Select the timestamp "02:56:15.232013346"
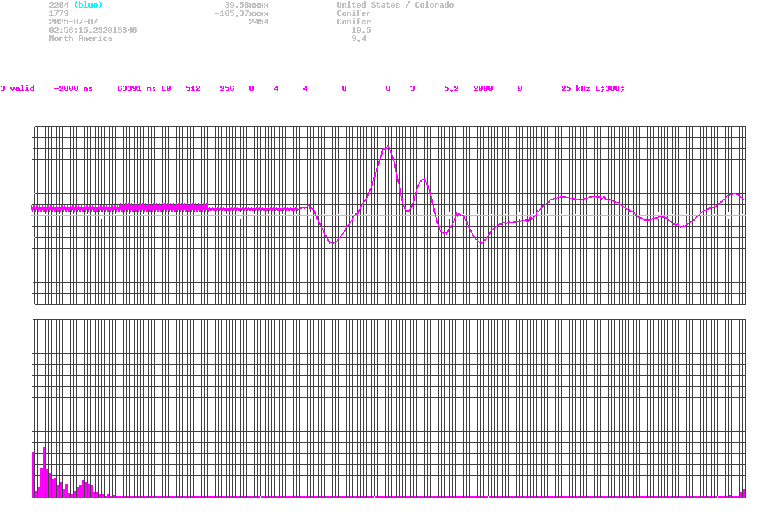Viewport: 763px width, 513px height. [x=93, y=30]
